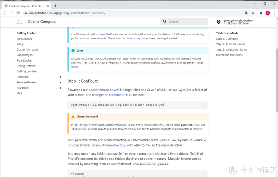Jump to Step 1: Configure in contents
Screen dimensions: 278x177
227,39
